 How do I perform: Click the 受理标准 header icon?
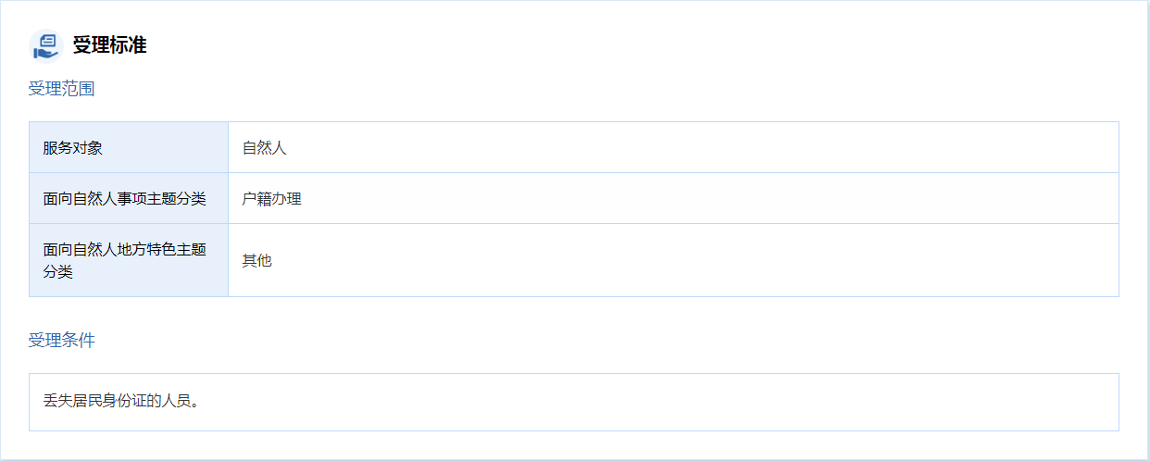coord(44,44)
